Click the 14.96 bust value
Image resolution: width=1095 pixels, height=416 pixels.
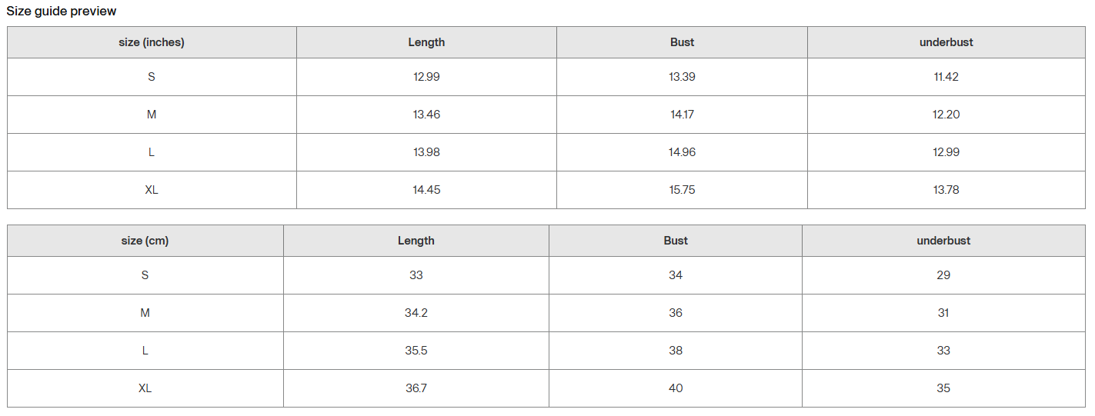click(682, 152)
